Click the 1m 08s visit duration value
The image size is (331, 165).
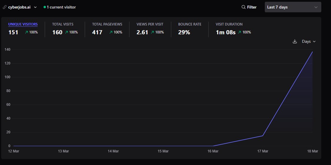point(226,32)
